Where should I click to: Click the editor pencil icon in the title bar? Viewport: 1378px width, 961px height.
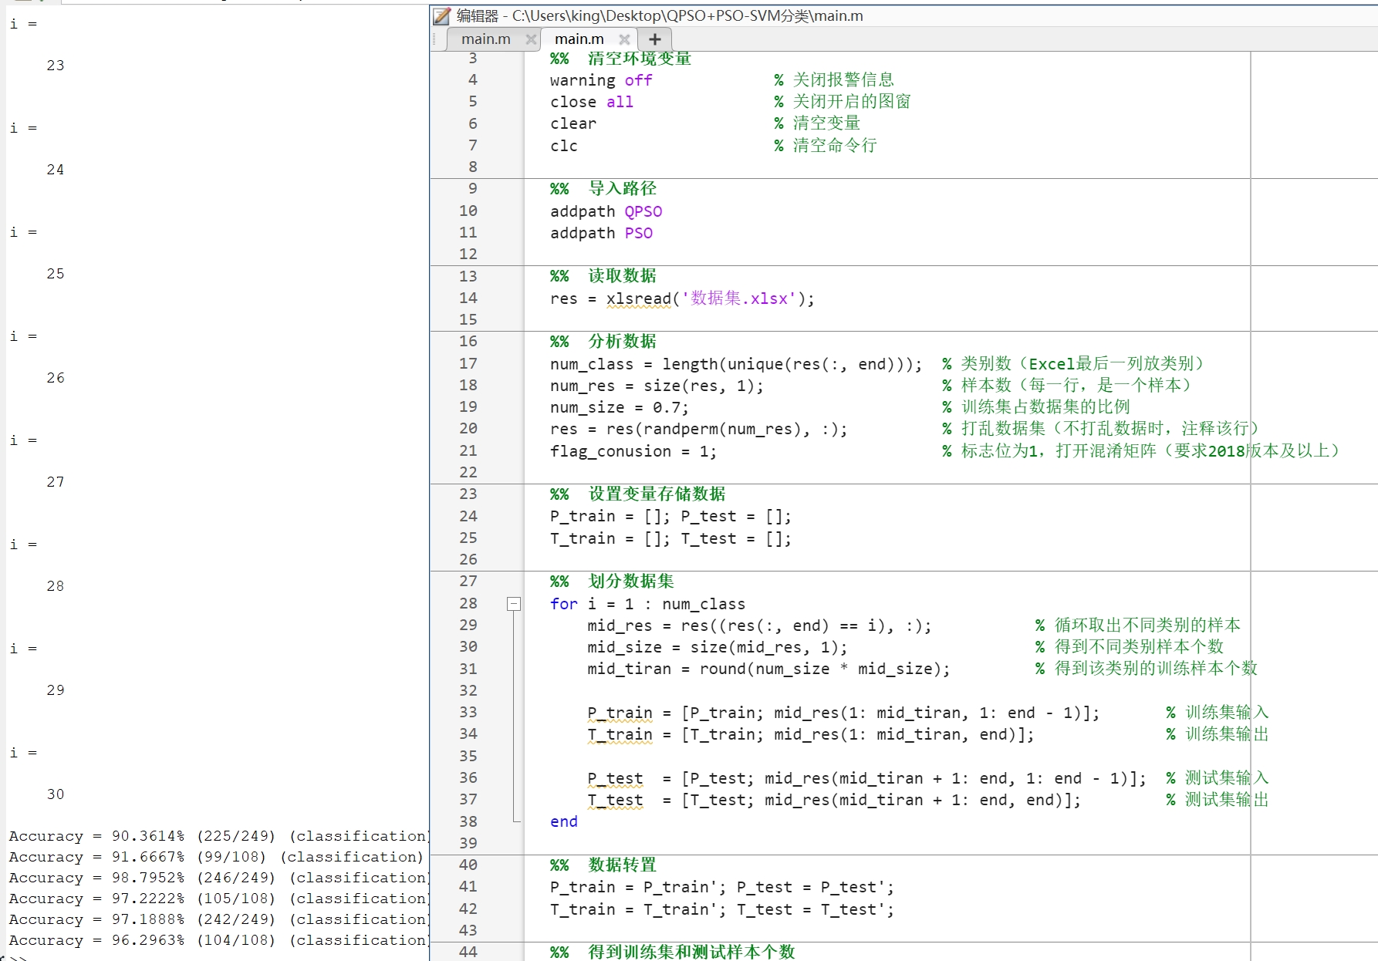point(440,15)
